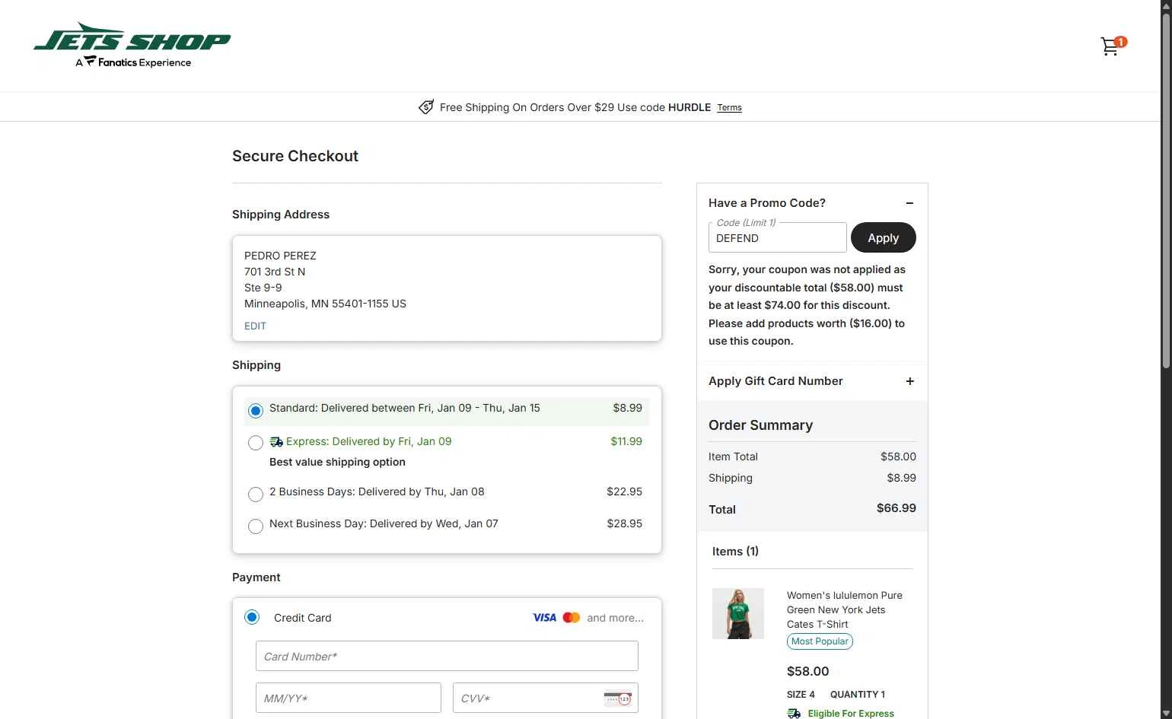
Task: Click the Minneapolis, MN address line
Action: coord(325,304)
